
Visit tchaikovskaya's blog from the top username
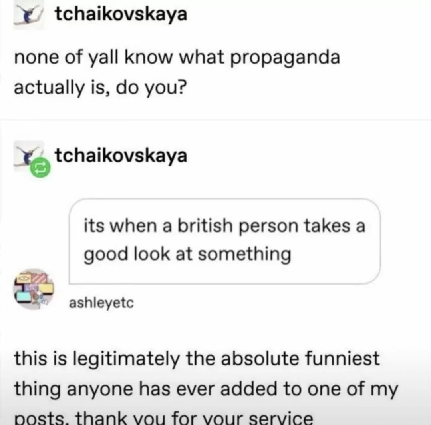(121, 14)
